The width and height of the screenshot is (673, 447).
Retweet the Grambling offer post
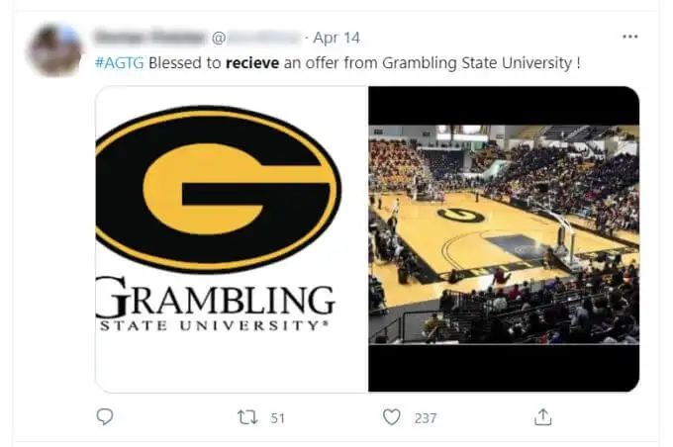click(247, 417)
